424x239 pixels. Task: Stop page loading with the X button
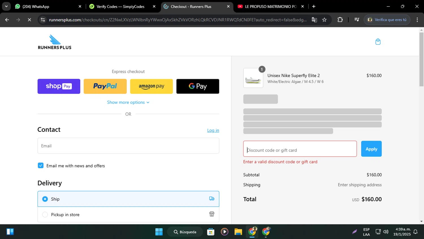point(29,20)
